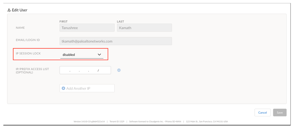Click the First name field 'Tanushree'
Screen dimensions: 292x128
(x=87, y=28)
